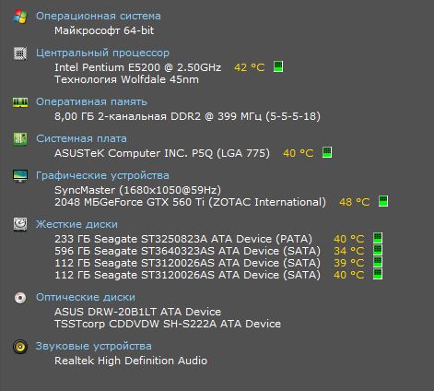Screen dimensions: 434x391
Task: Click green indicator for motherboard 40 °C
Action: tap(327, 152)
